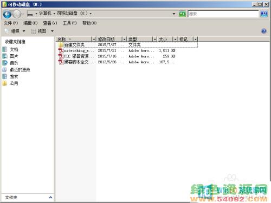Select the networking file name

click(x=79, y=50)
